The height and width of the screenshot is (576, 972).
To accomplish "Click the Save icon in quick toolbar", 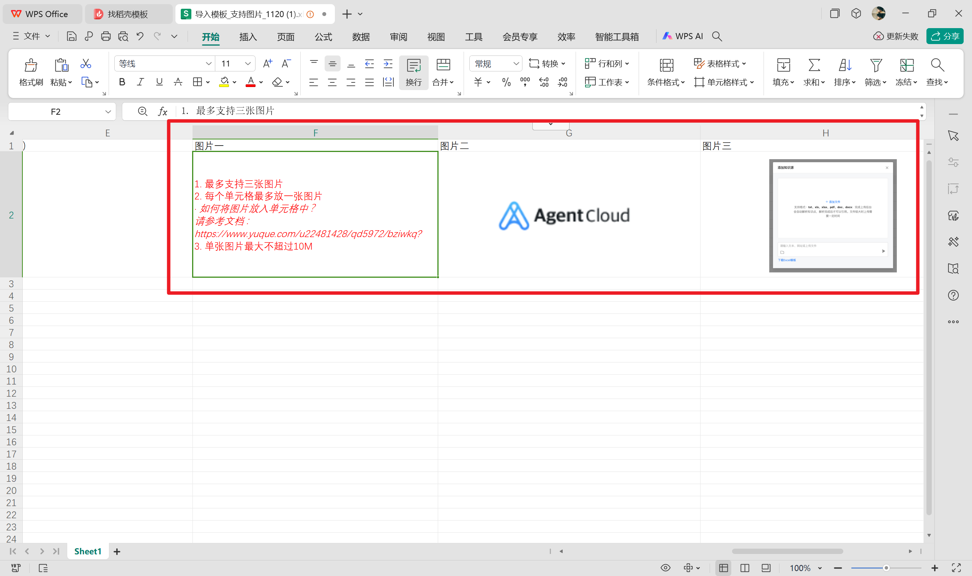I will 71,36.
